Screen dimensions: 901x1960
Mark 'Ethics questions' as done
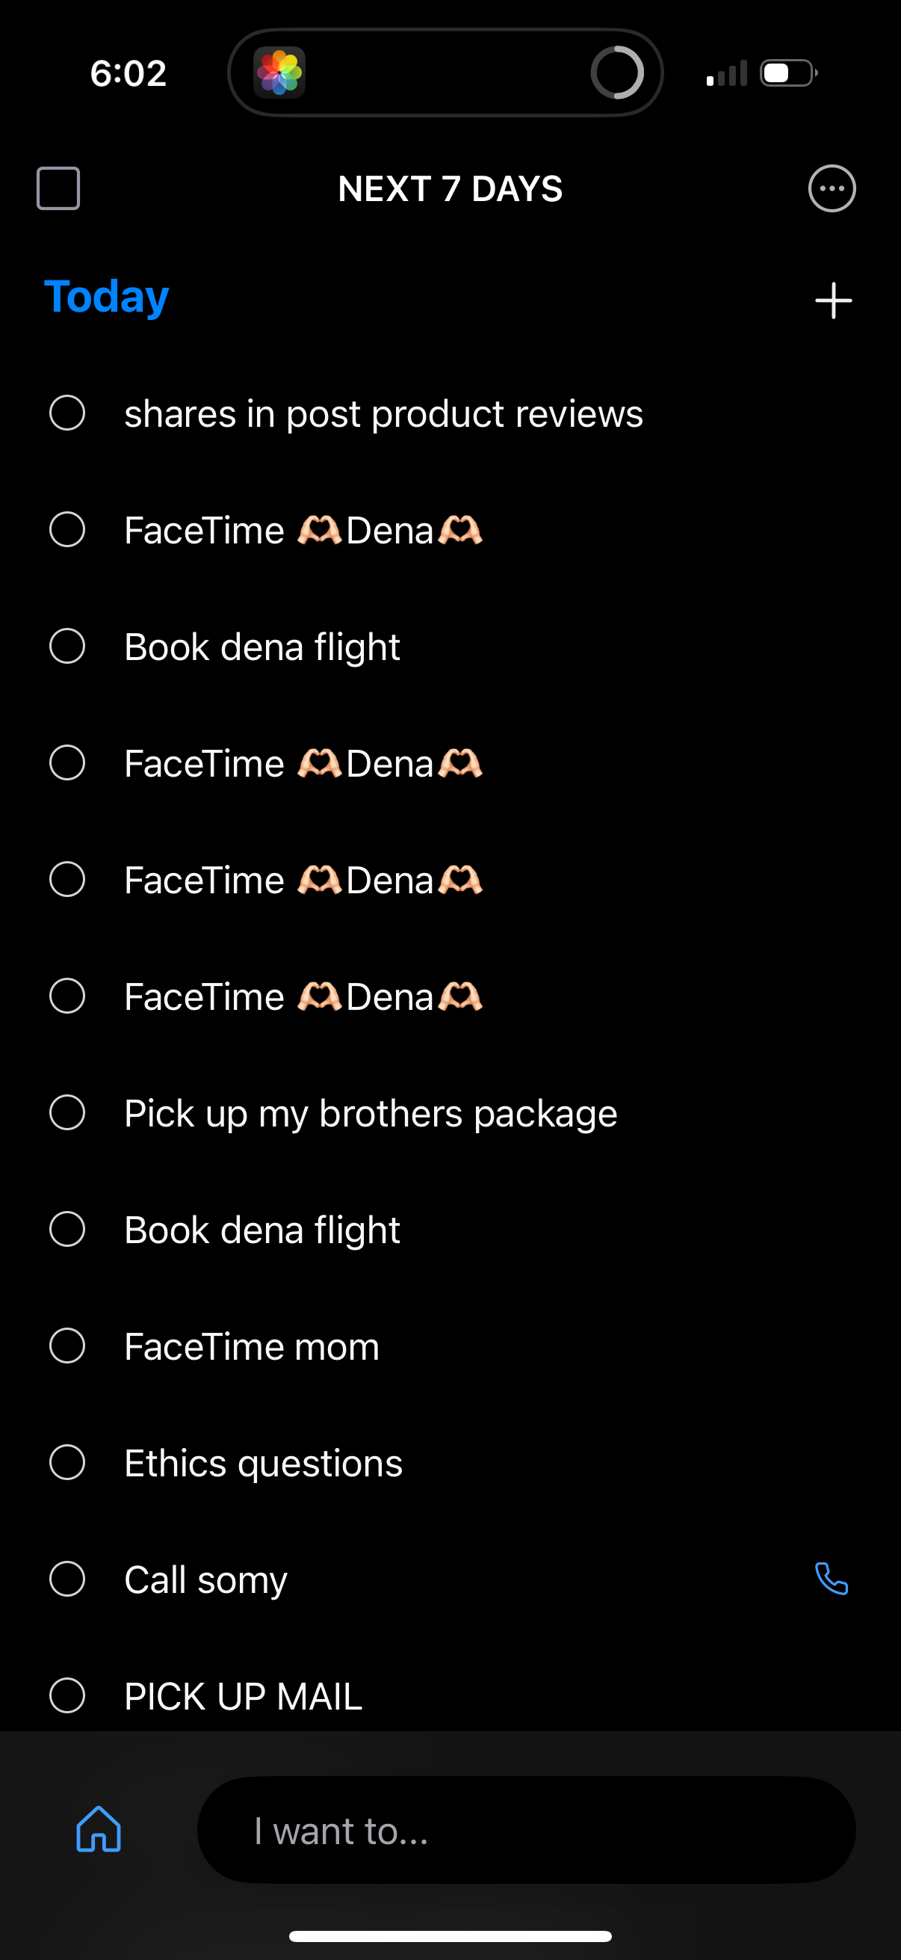67,1462
